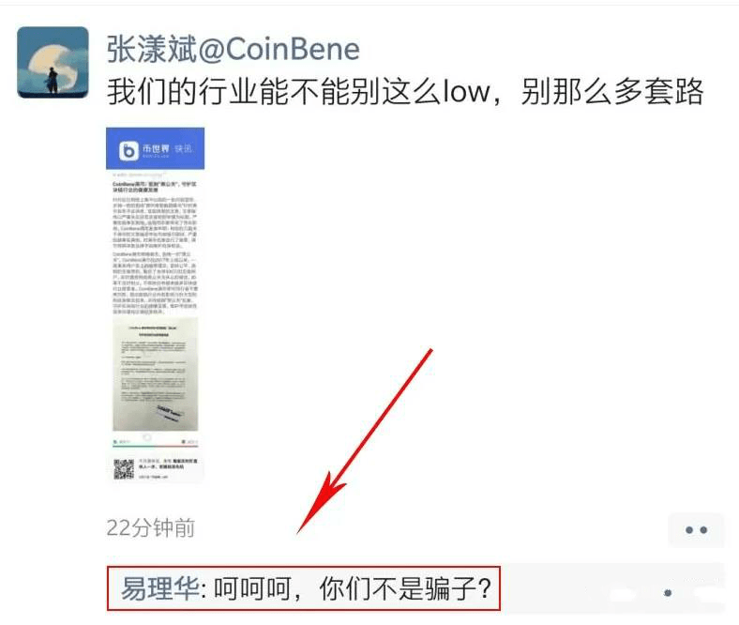
Task: Click the photographed document inside the thumbnail
Action: pos(155,373)
